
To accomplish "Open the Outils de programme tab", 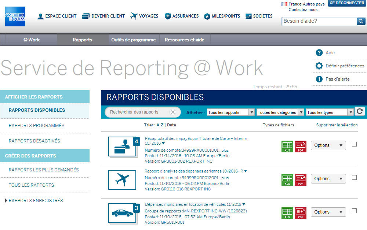I will [134, 40].
